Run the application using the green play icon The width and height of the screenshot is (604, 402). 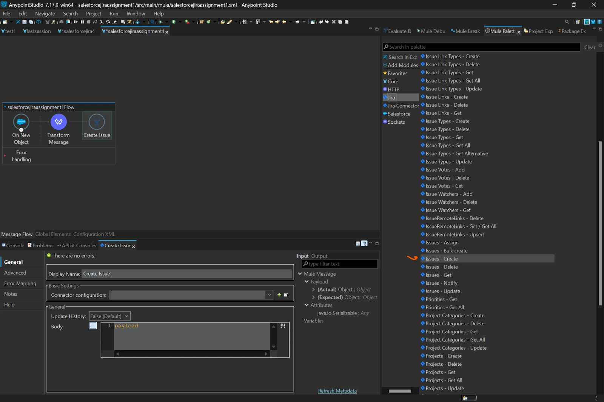174,22
